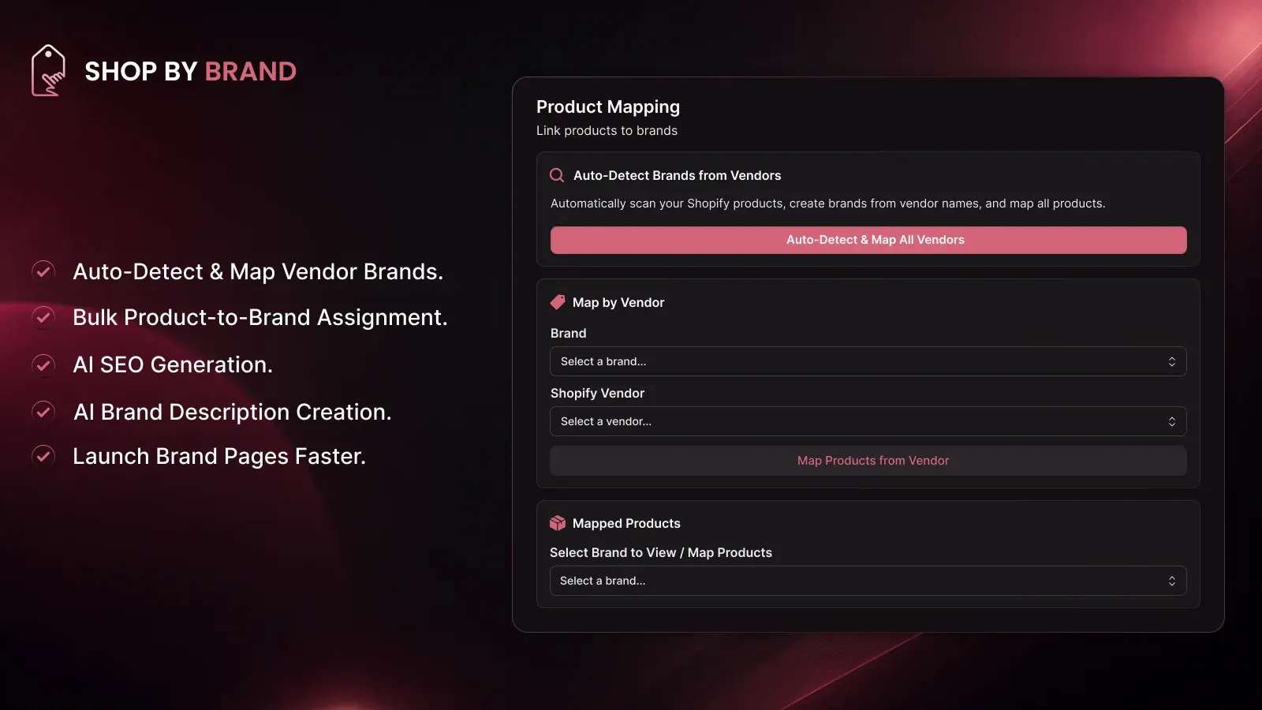
Task: Click 'AI Brand Description Creation.' feature text
Action: (232, 412)
